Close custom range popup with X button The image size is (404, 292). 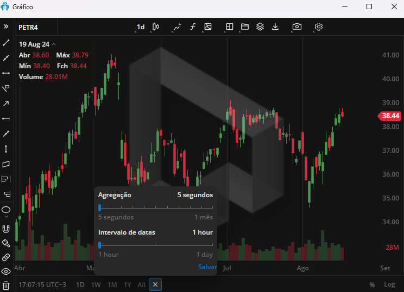155,284
